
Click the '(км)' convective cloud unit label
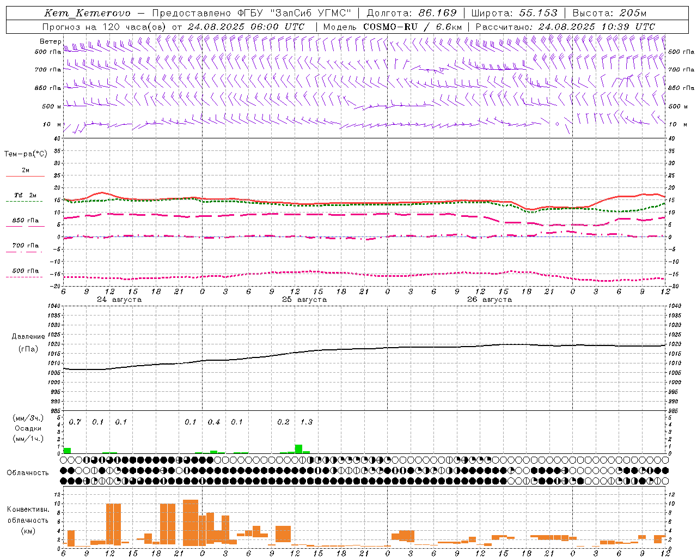(x=28, y=530)
